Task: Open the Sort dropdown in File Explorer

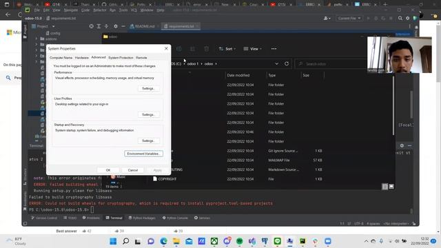Action: [x=227, y=49]
